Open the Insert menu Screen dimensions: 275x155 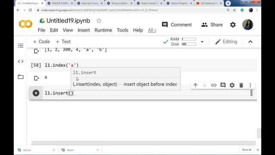84,30
